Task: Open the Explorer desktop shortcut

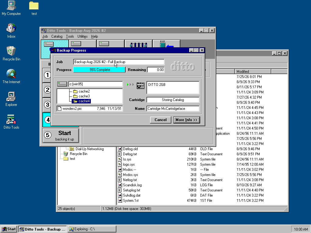Action: 11,99
